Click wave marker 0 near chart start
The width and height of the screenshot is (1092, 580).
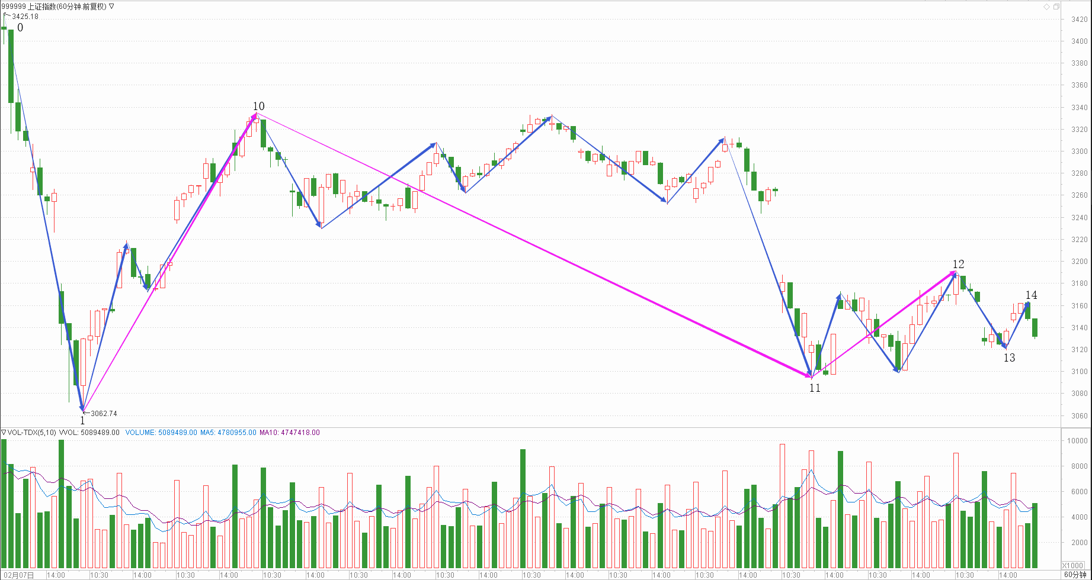[20, 28]
